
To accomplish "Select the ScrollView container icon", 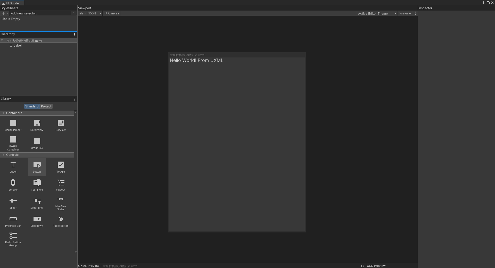I will click(x=37, y=123).
